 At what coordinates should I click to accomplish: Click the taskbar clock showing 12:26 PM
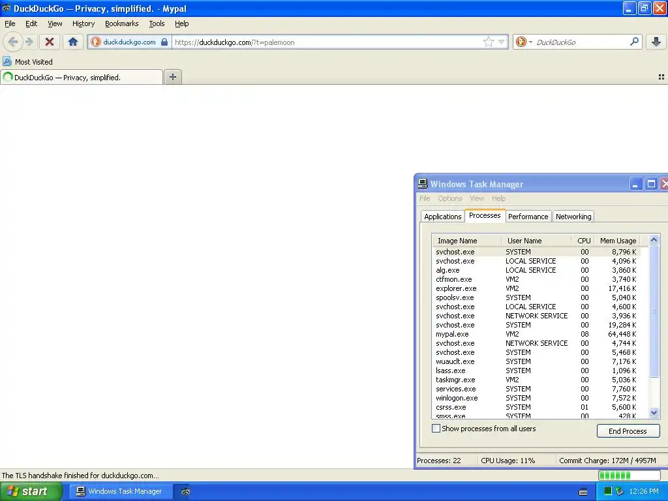644,491
